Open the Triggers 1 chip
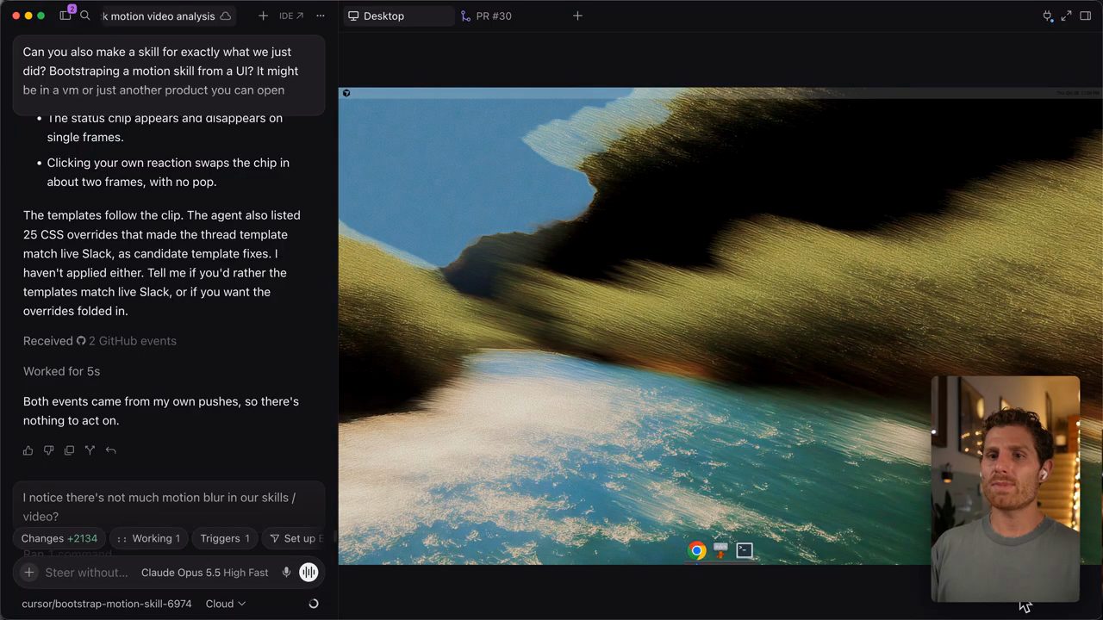 pyautogui.click(x=225, y=538)
